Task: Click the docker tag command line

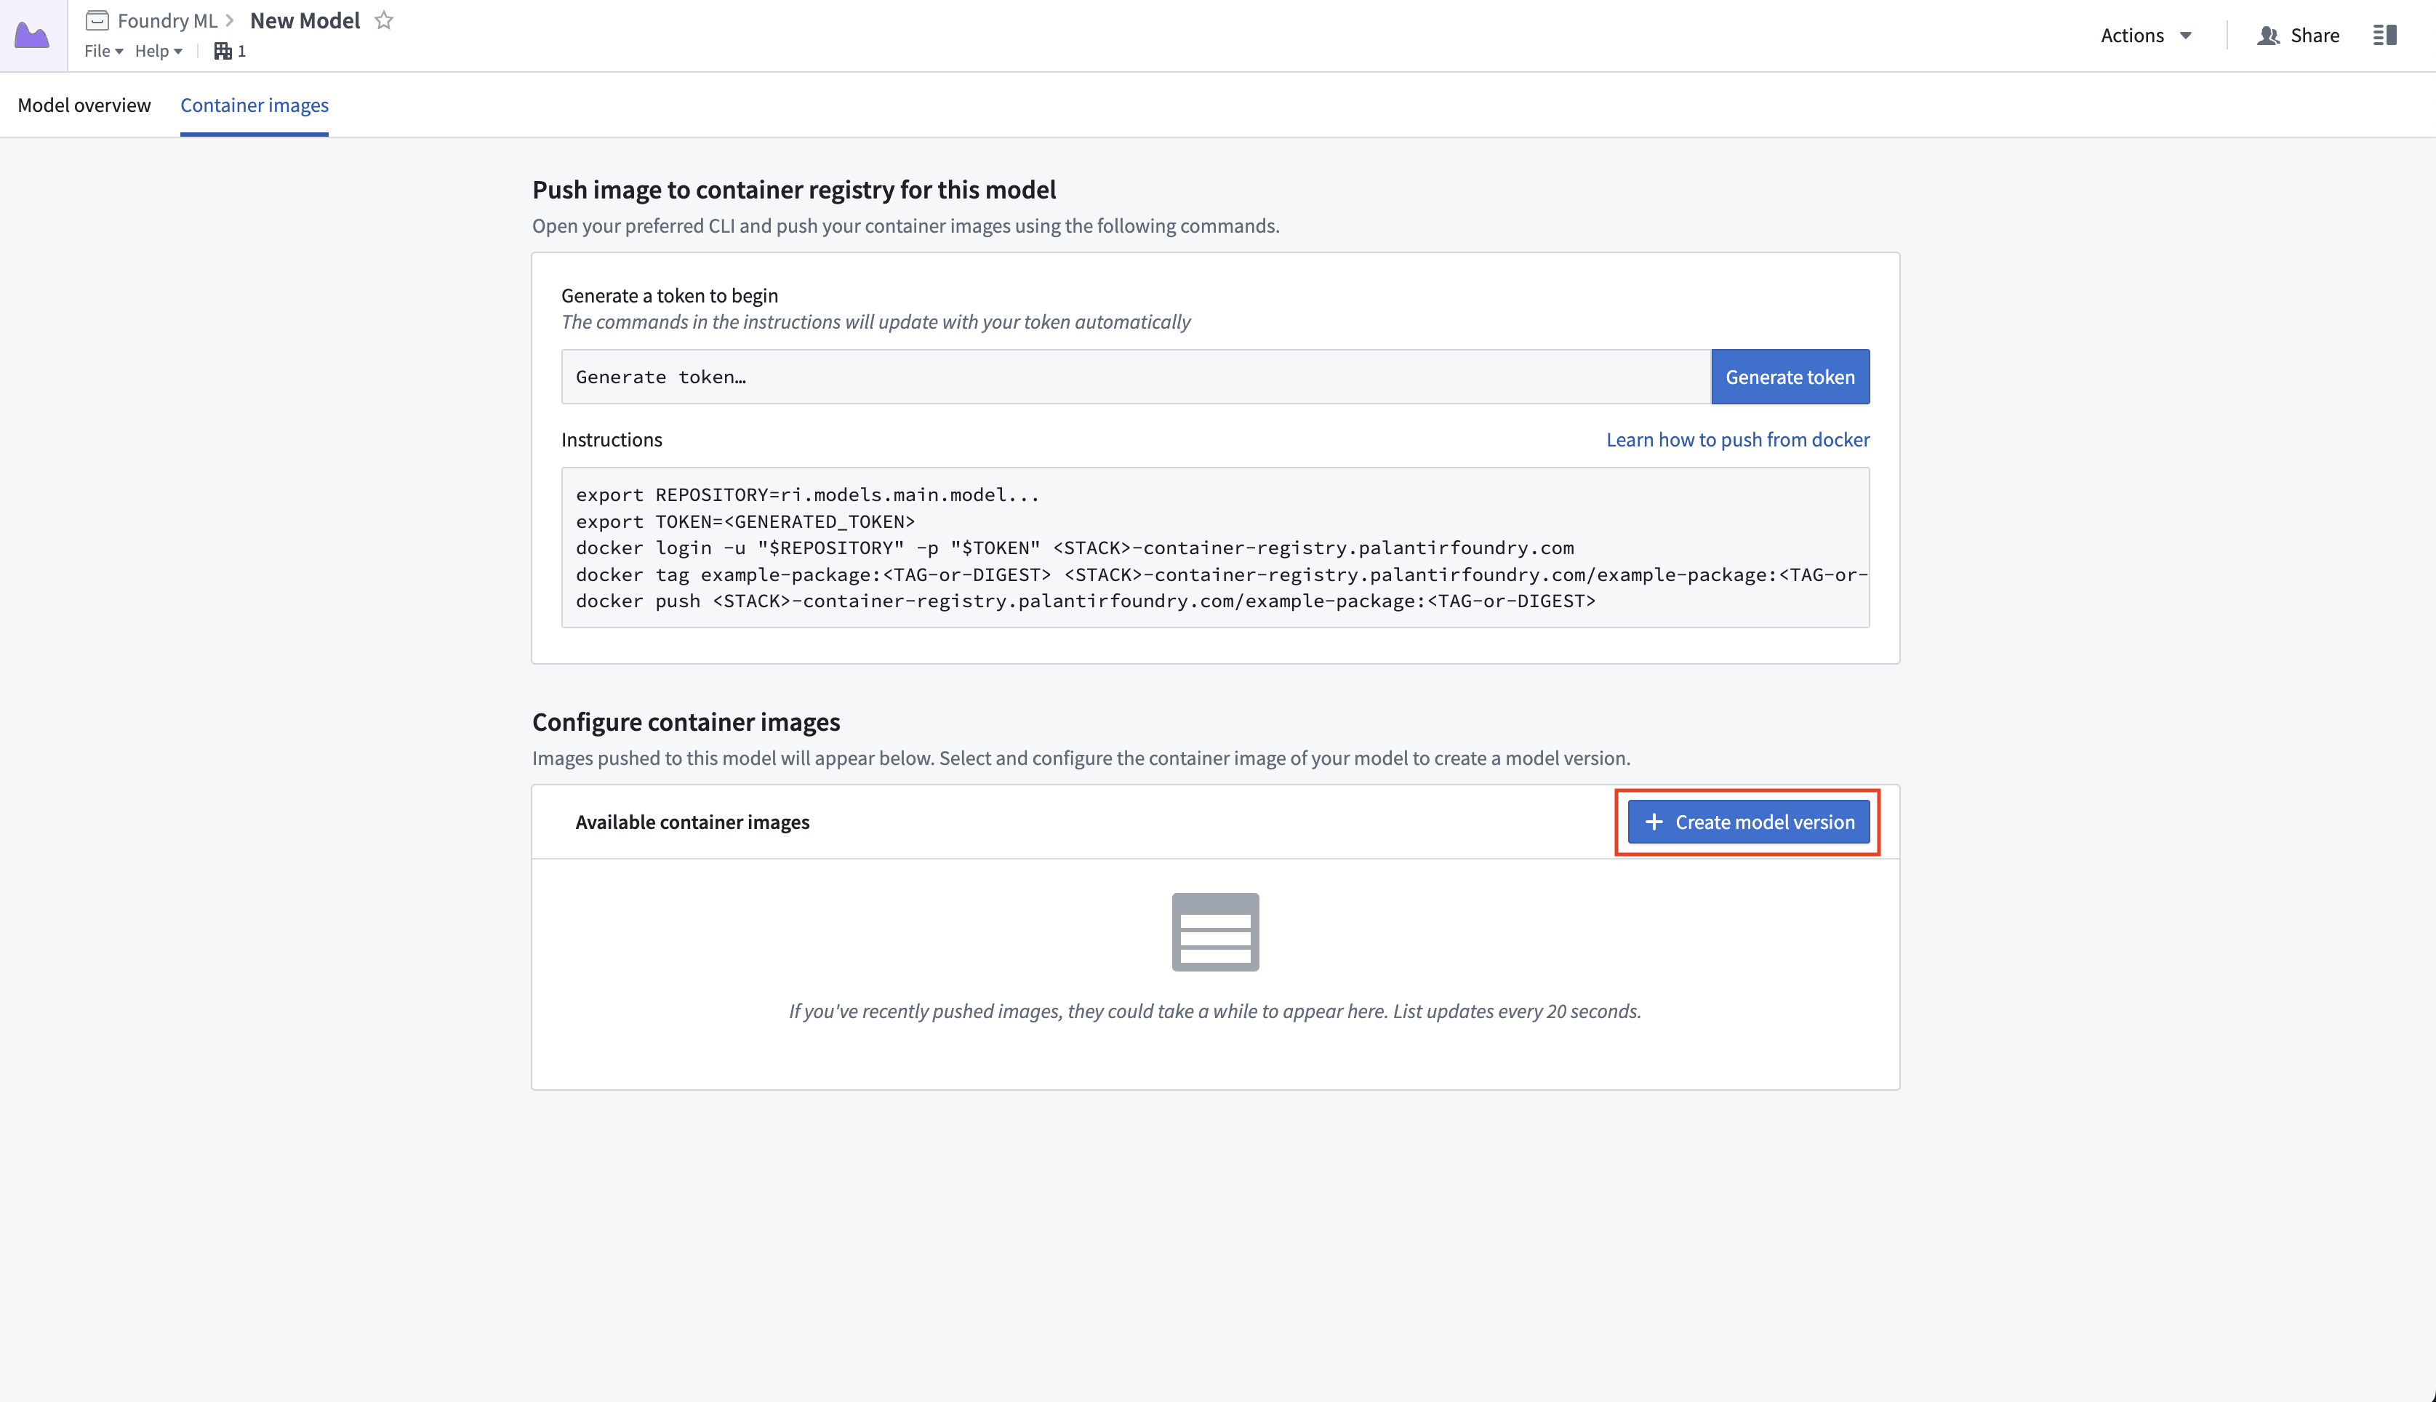Action: coord(1222,575)
